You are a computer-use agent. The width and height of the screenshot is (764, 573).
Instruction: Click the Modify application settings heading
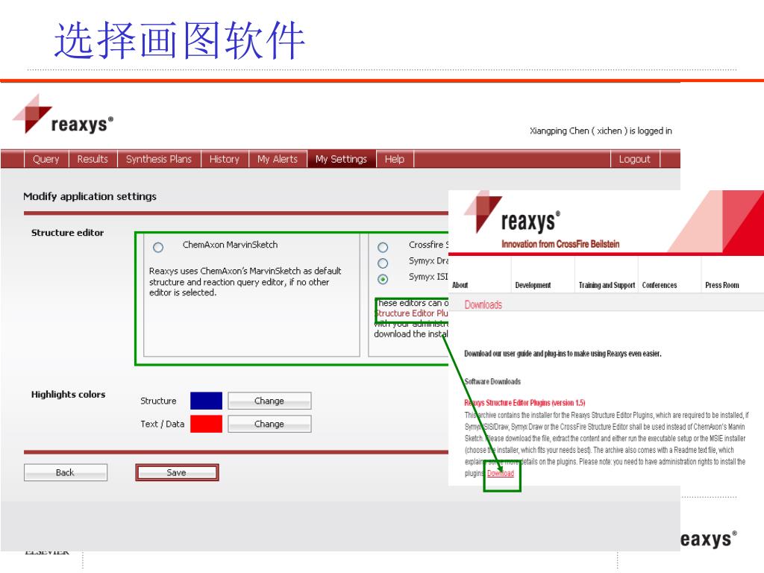click(x=90, y=196)
